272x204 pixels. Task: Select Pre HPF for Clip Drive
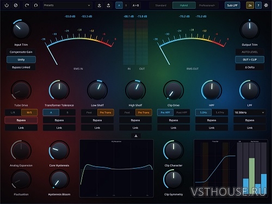165,113
